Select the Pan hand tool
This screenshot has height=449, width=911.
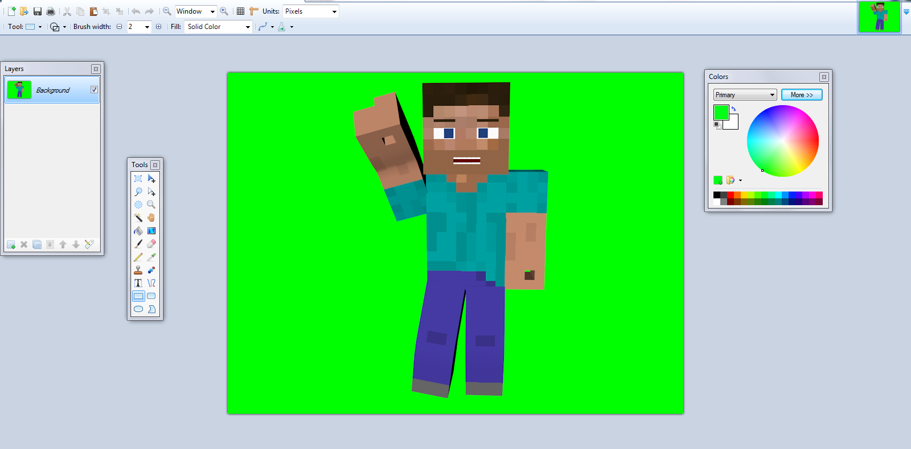tap(151, 218)
